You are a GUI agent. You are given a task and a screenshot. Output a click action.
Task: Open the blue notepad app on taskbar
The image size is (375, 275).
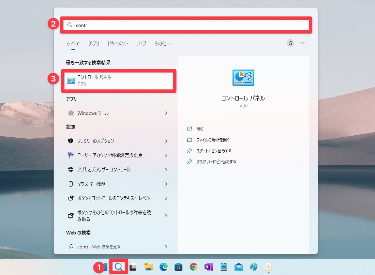(x=224, y=266)
